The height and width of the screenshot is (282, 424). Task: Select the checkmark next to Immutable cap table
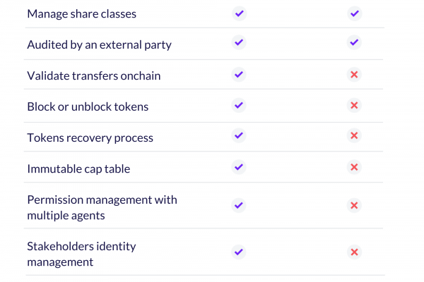(239, 167)
